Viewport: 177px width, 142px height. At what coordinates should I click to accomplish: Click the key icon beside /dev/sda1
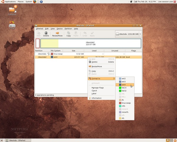(49, 54)
